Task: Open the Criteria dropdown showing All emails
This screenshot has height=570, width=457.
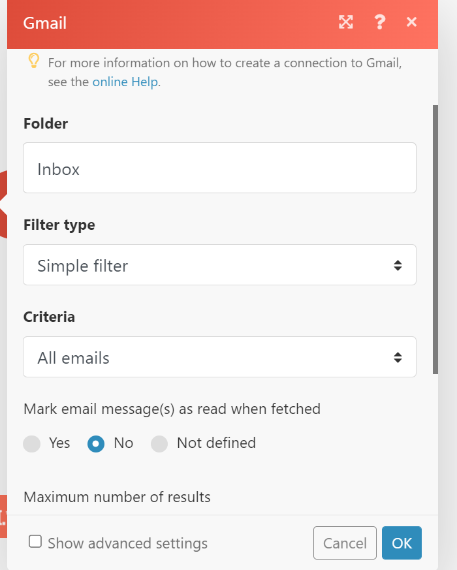Action: (x=219, y=357)
